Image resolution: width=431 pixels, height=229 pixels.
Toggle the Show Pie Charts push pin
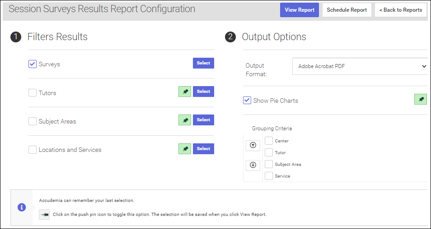(x=421, y=99)
